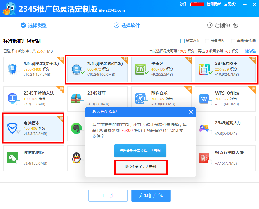
Task: Select the 2345好压 archive tool icon
Action: (x=76, y=99)
